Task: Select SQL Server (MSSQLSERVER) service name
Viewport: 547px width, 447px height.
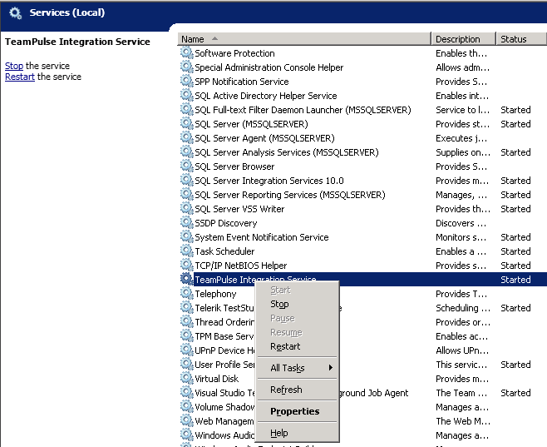Action: click(251, 124)
